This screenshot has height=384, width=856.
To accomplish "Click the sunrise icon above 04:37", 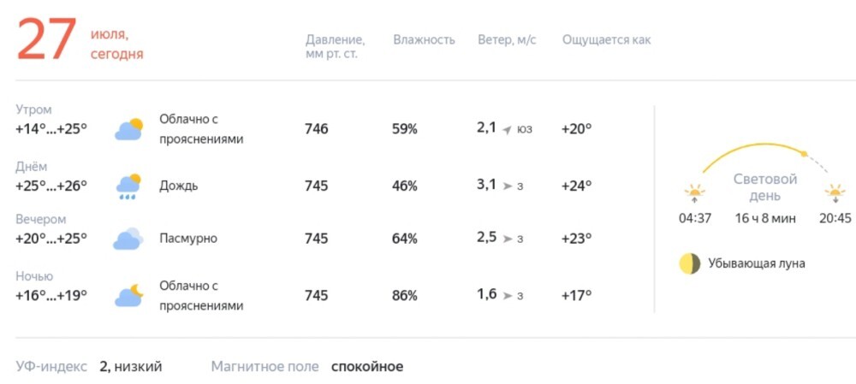I will (x=695, y=193).
